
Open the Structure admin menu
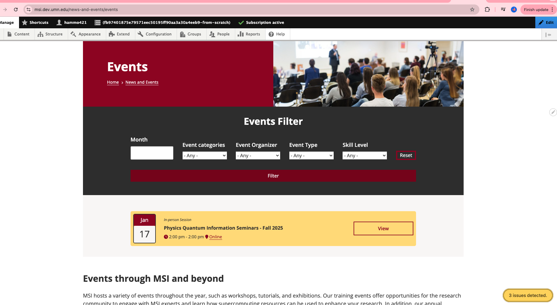[x=50, y=34]
